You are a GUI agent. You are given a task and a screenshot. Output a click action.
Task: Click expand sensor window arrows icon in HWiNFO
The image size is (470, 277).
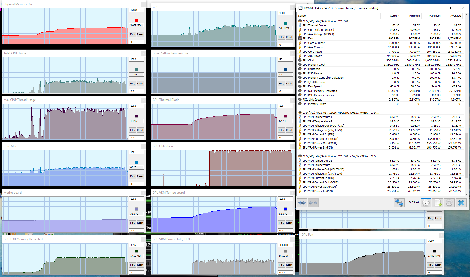(302, 203)
